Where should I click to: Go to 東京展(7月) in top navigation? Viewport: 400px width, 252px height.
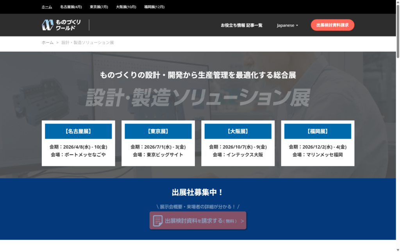[x=99, y=7]
